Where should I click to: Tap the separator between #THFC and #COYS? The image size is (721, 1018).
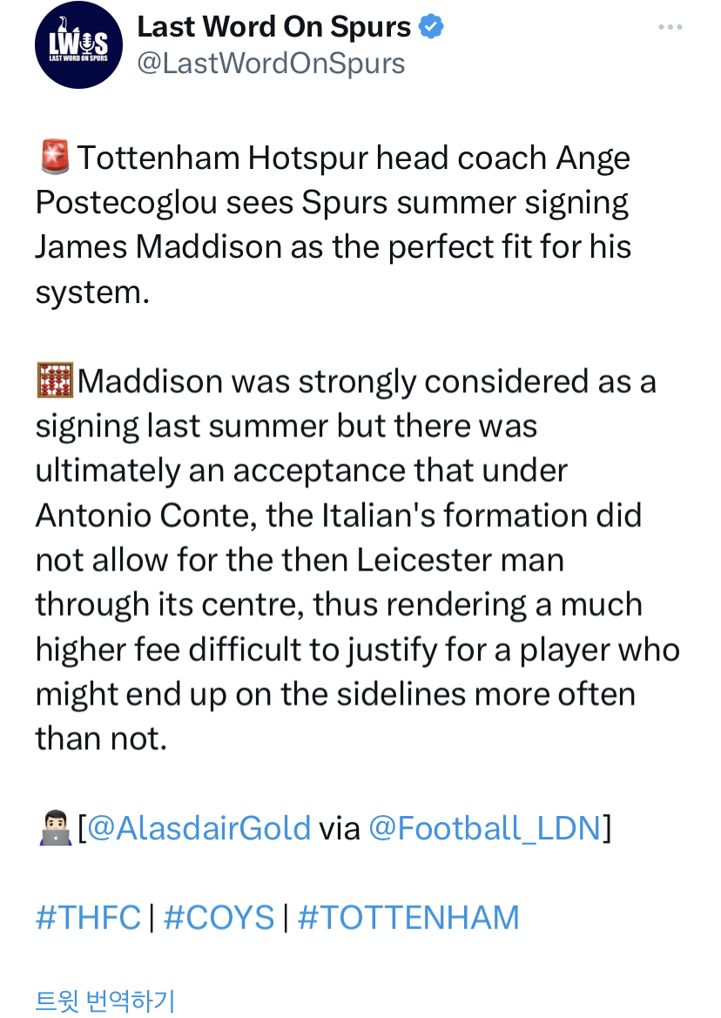pos(152,918)
